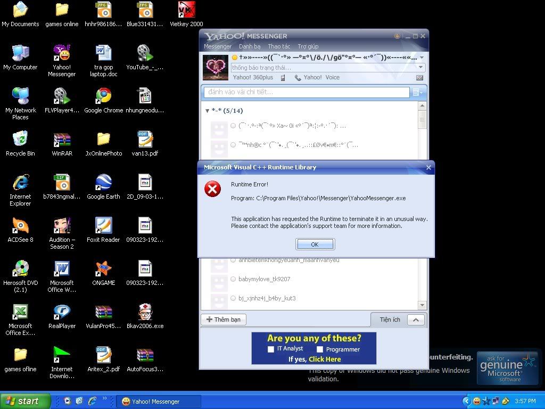Select the Bkav2006.exe file
The height and width of the screenshot is (409, 545).
click(145, 316)
